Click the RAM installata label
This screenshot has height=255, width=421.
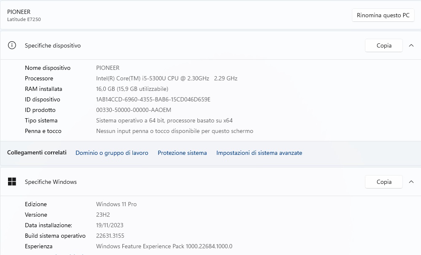[43, 89]
